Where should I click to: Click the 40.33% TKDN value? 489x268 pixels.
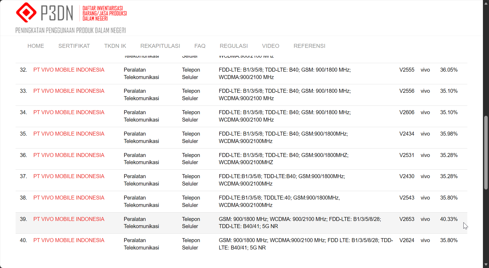pos(449,219)
